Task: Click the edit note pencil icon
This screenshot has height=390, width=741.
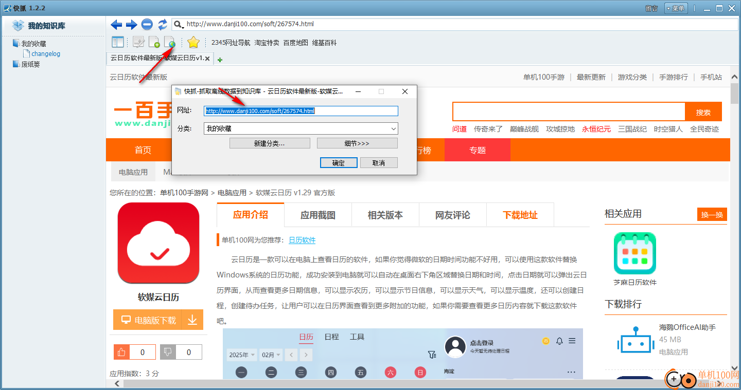Action: coord(138,42)
